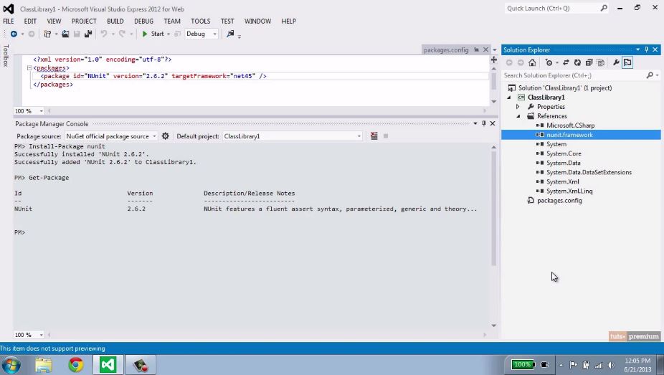Open the PROJECT menu
Viewport: 664px width, 375px height.
coord(84,21)
